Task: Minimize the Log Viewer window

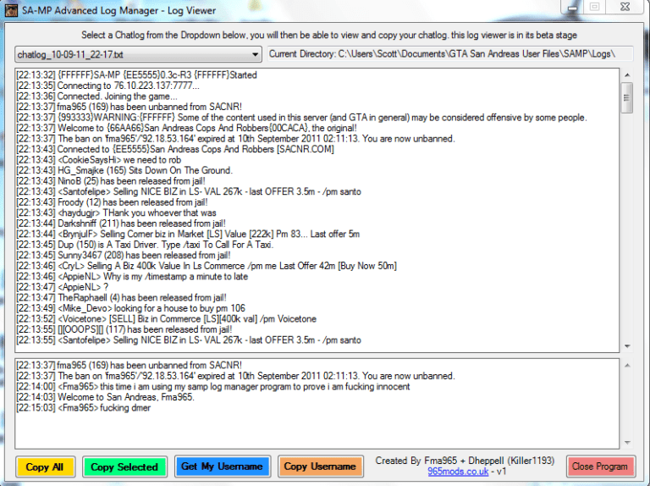Action: pos(572,7)
